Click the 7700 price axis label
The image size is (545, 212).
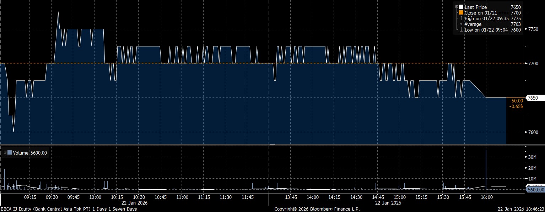[x=533, y=63]
